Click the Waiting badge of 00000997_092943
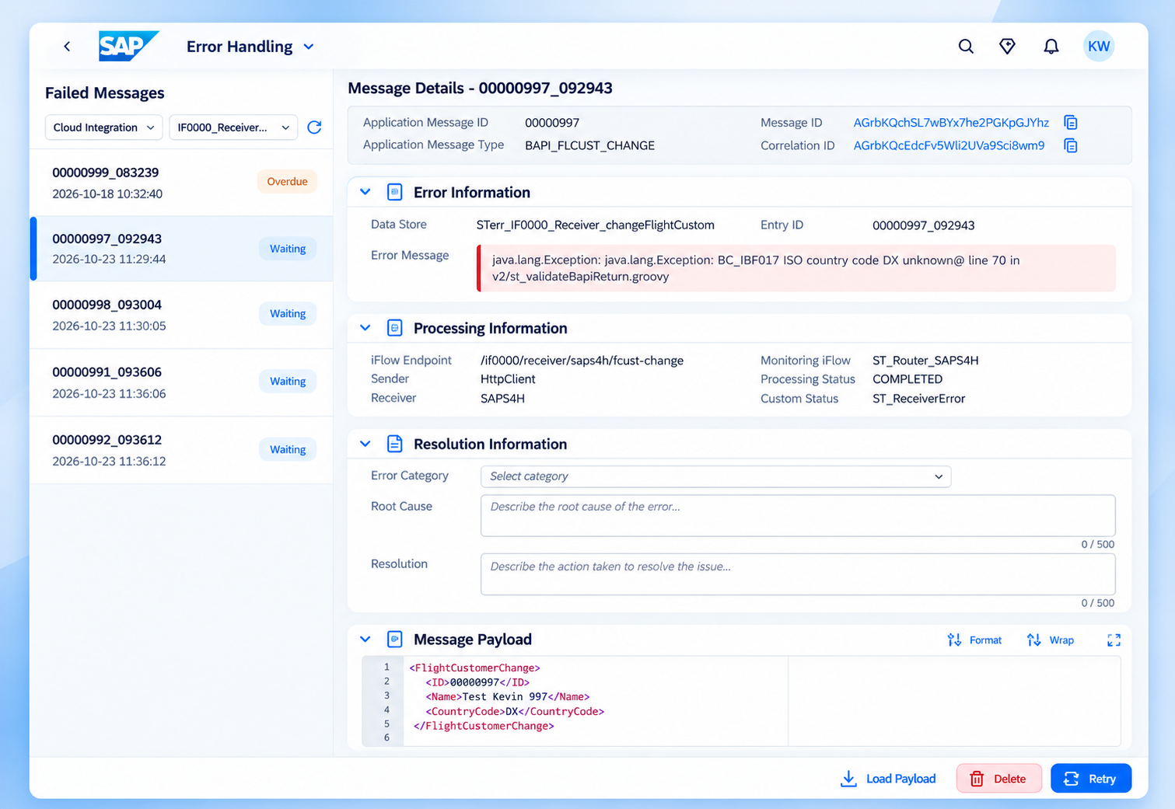This screenshot has width=1175, height=809. [x=288, y=249]
